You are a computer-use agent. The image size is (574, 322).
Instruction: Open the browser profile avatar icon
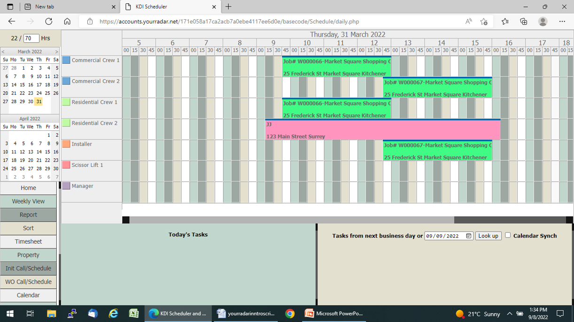click(543, 22)
